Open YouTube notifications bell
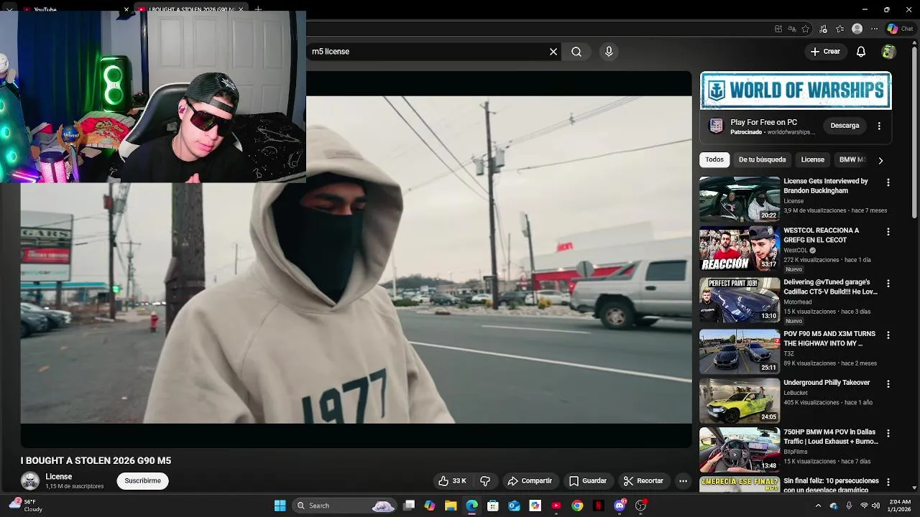The width and height of the screenshot is (920, 517). (861, 52)
